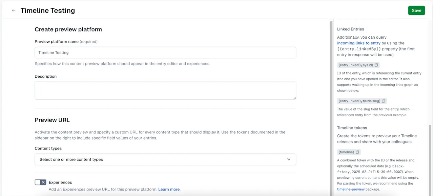Open the "incoming links to entry" link
This screenshot has height=196, width=433.
click(x=359, y=43)
